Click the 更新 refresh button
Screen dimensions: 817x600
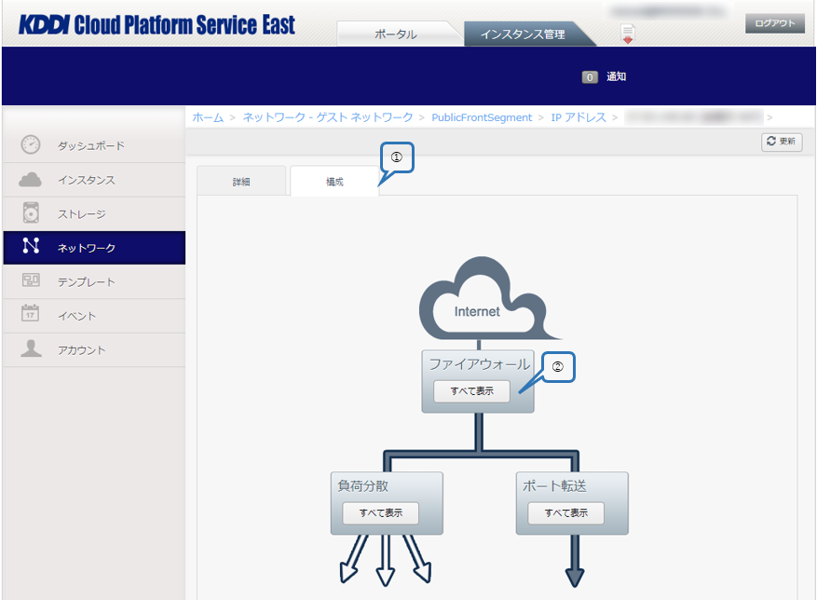[781, 142]
